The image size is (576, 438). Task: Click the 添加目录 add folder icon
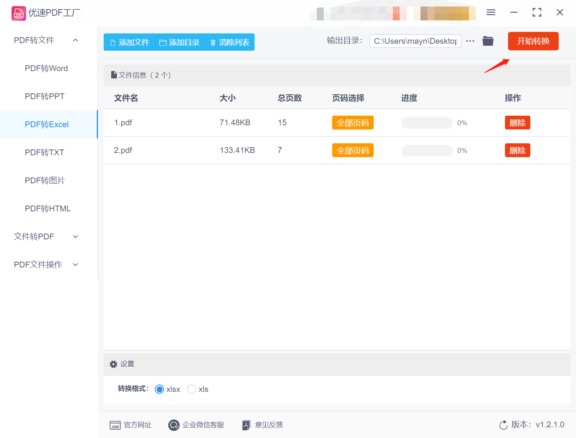[163, 42]
